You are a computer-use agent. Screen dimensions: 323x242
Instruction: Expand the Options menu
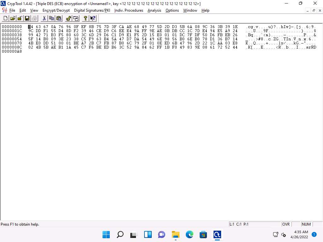coord(172,10)
